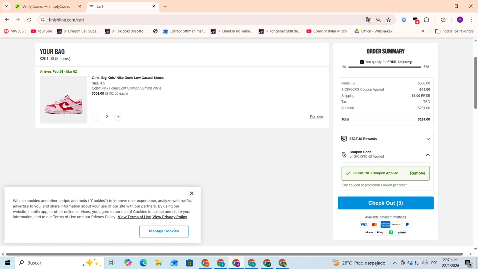The width and height of the screenshot is (478, 269).
Task: Reload the cart page
Action: coord(29,20)
